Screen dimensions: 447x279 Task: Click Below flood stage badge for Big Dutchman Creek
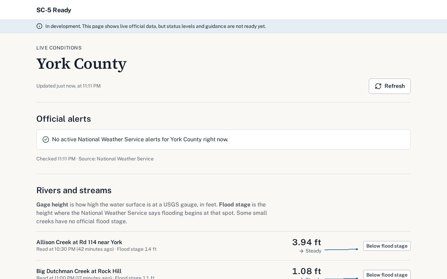pos(387,274)
